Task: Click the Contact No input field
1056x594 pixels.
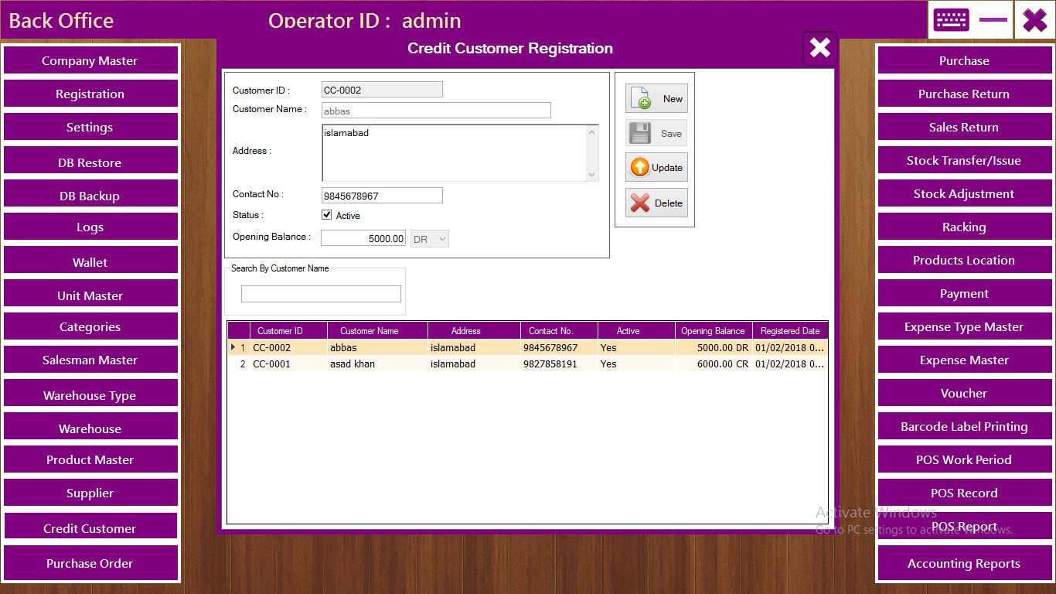Action: pyautogui.click(x=382, y=196)
